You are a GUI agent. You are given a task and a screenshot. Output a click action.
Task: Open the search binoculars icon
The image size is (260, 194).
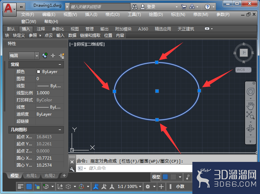(x=135, y=7)
